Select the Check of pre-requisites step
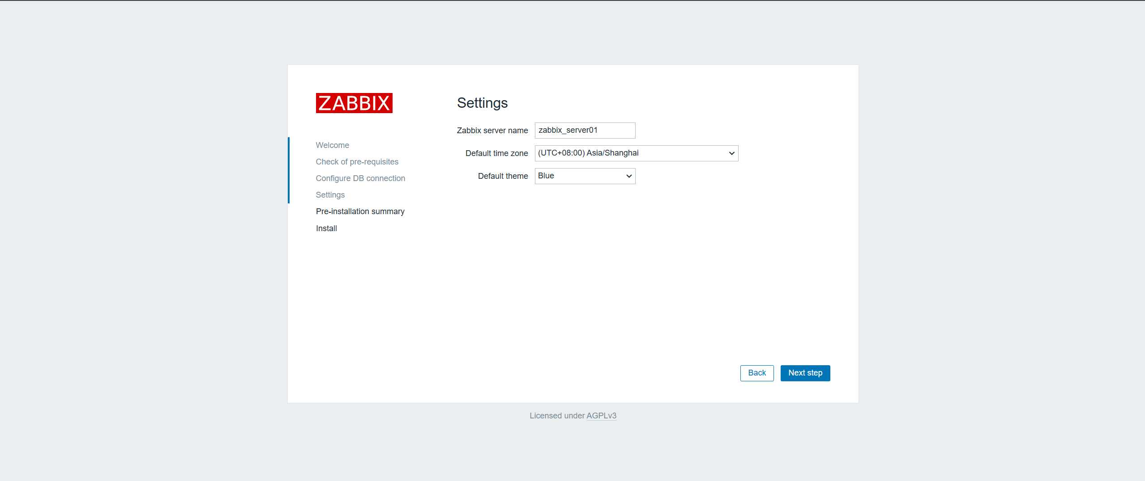This screenshot has height=481, width=1145. coord(357,162)
